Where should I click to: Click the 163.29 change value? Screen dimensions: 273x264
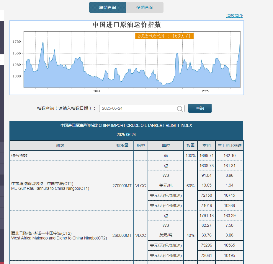[230, 216]
